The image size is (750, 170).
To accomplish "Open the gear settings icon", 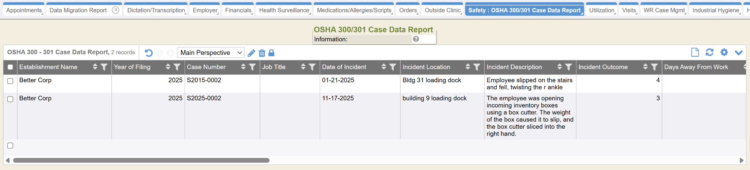I will (724, 52).
